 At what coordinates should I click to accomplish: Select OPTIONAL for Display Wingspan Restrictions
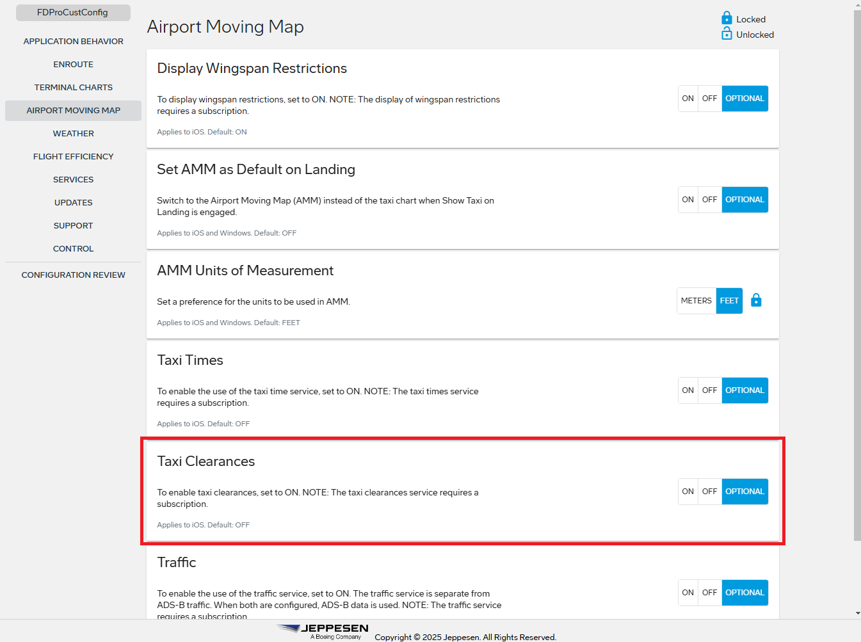pos(744,99)
